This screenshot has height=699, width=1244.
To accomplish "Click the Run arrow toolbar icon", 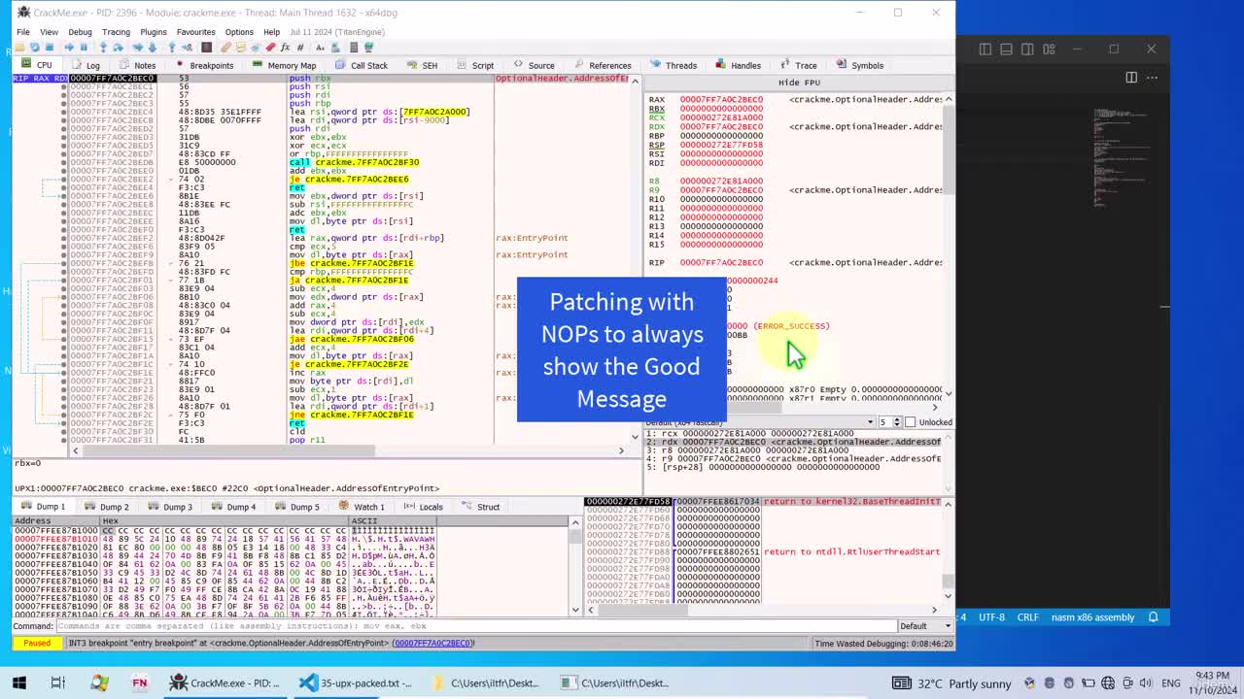I will (x=69, y=47).
